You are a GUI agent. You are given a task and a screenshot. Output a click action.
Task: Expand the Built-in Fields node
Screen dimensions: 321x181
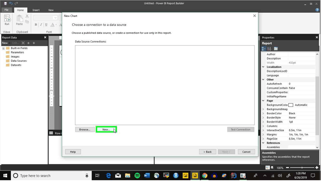(4, 48)
